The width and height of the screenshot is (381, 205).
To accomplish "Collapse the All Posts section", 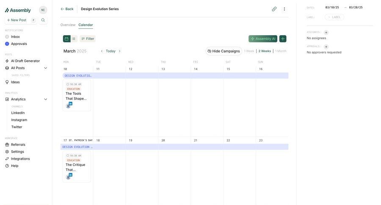I will (46, 68).
